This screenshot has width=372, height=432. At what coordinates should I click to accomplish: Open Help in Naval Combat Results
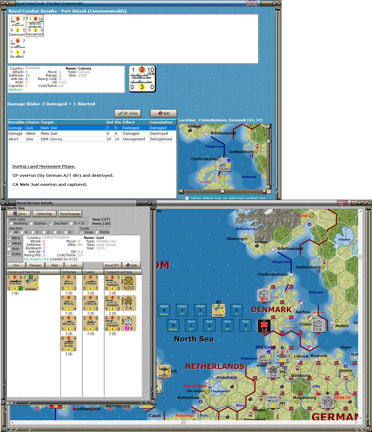coord(163,113)
